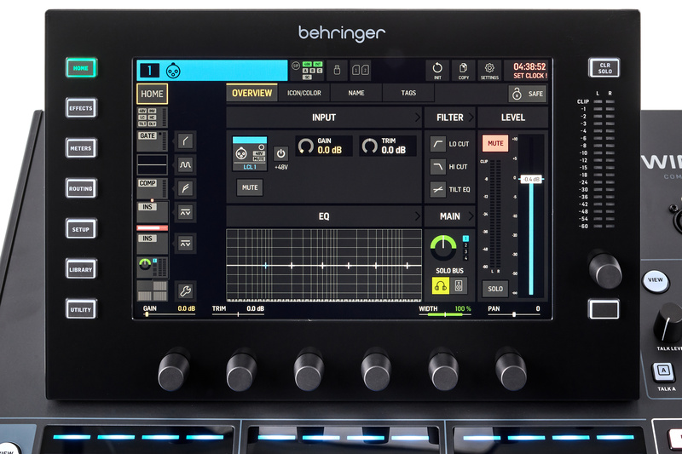Viewport: 682px width, 454px height.
Task: Click the first insert arrows icon
Action: 185,212
